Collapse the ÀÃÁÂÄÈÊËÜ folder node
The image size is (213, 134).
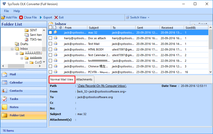point(17,54)
